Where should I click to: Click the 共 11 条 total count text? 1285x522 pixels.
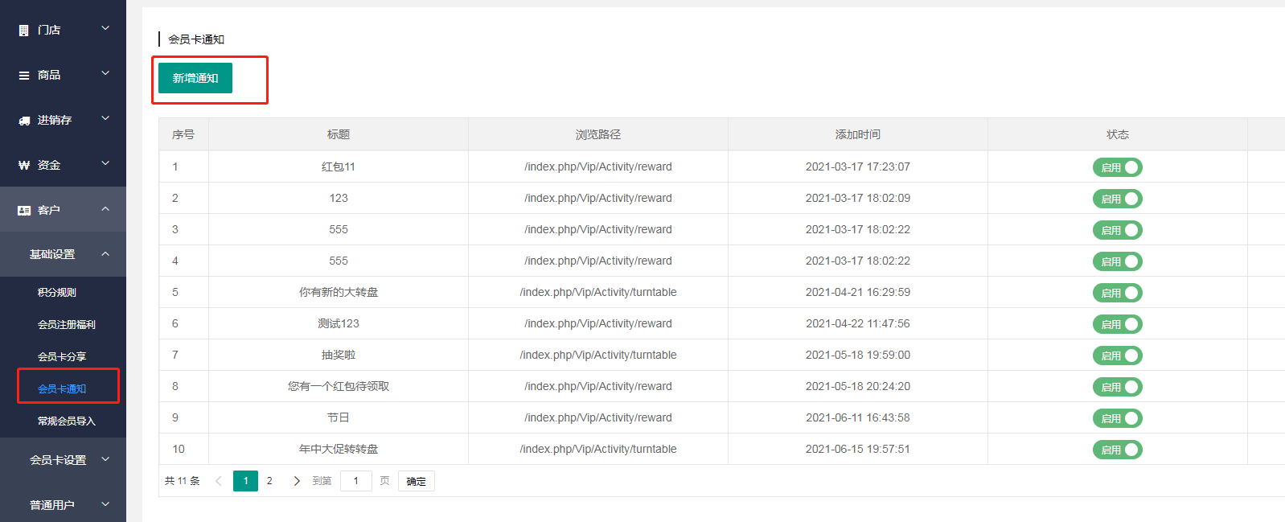point(183,481)
